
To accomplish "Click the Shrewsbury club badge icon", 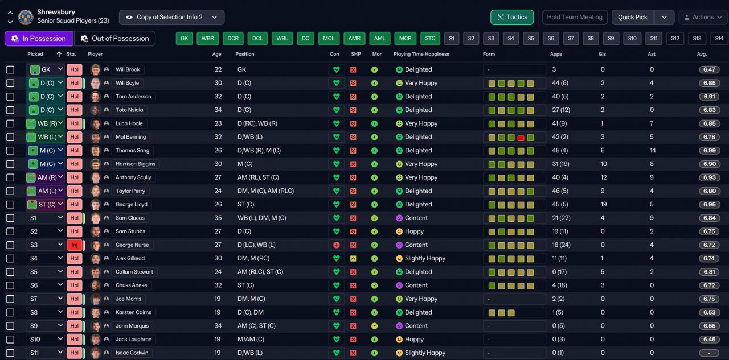I will tap(26, 17).
